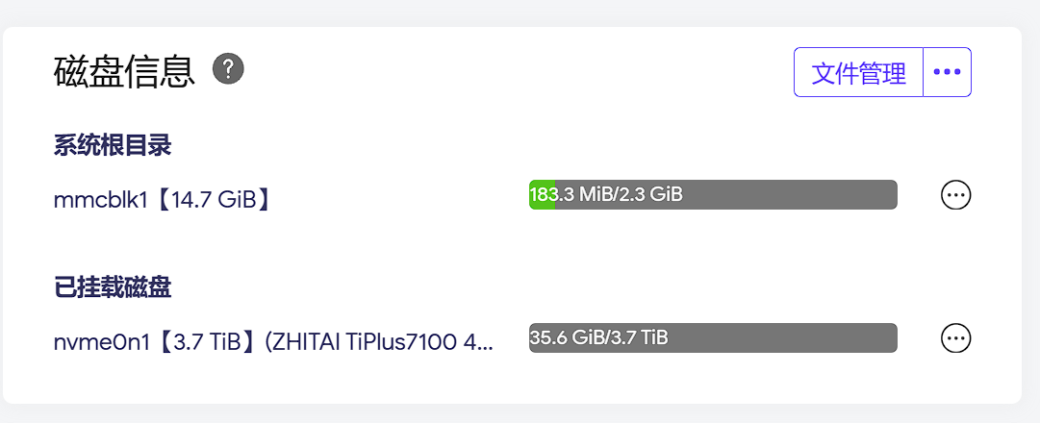The width and height of the screenshot is (1040, 423).
Task: Expand the three-dot menu beside 文件管理
Action: point(947,72)
